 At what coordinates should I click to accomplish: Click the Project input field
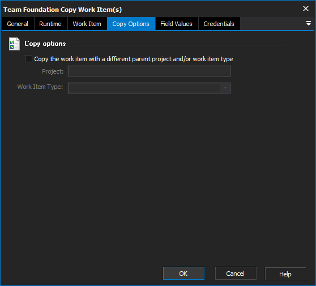[x=149, y=71]
